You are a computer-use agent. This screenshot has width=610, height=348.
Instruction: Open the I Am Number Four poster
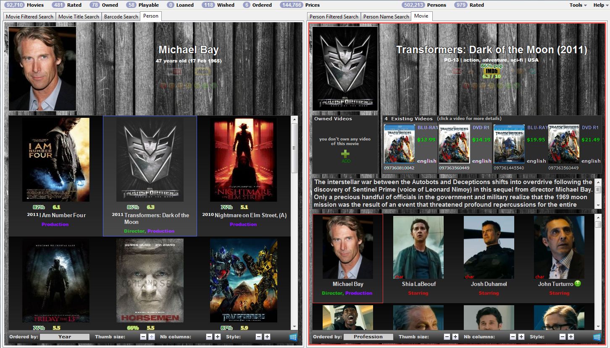pos(56,160)
